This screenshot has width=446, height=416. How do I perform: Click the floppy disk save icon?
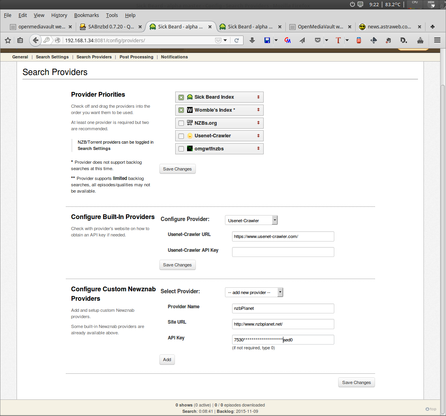click(267, 40)
